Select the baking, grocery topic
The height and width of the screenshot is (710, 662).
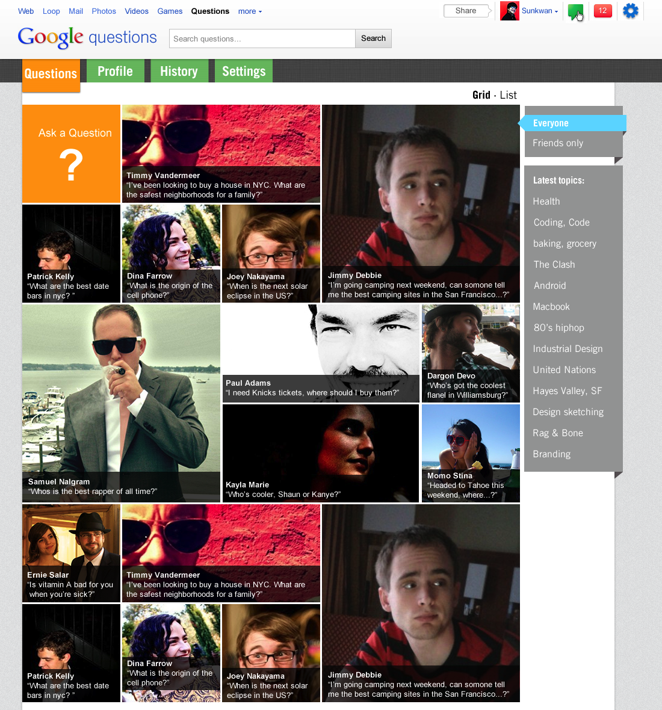point(565,244)
